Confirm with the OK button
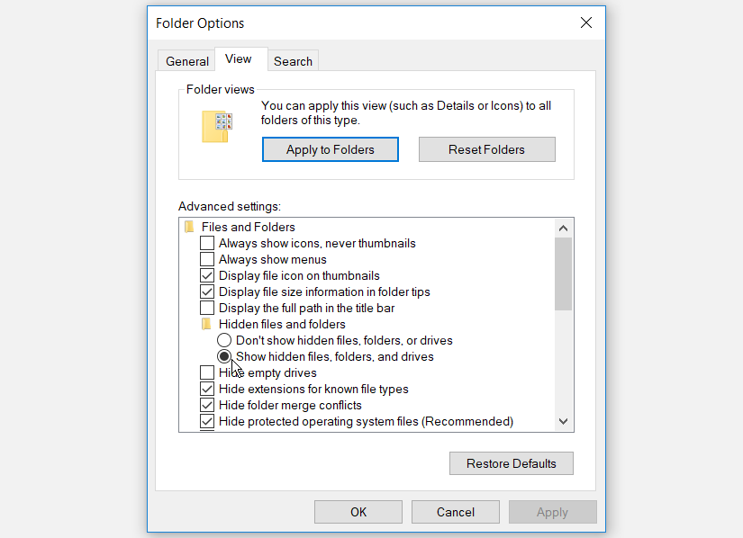 (x=358, y=512)
